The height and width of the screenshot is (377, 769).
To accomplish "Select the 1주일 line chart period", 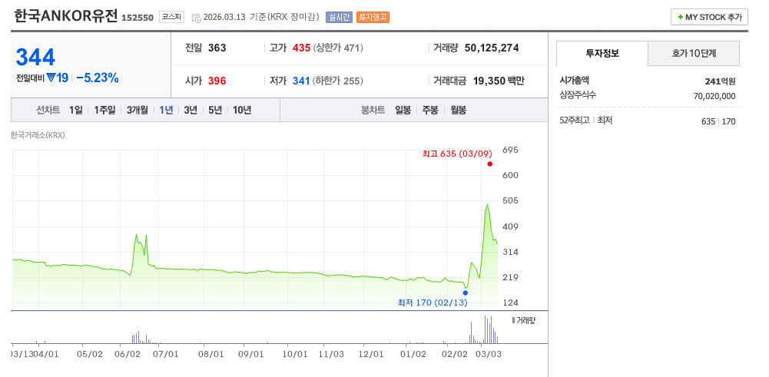I will pyautogui.click(x=104, y=110).
